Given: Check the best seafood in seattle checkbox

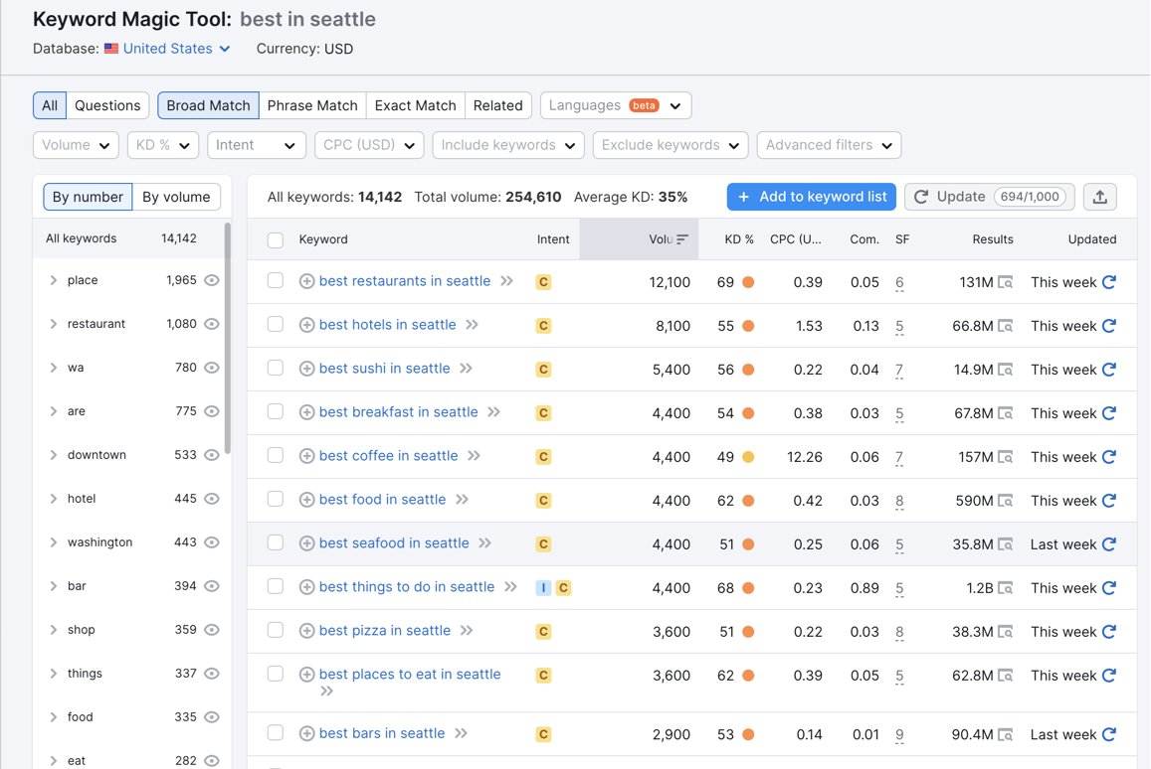Looking at the screenshot, I should pos(276,541).
